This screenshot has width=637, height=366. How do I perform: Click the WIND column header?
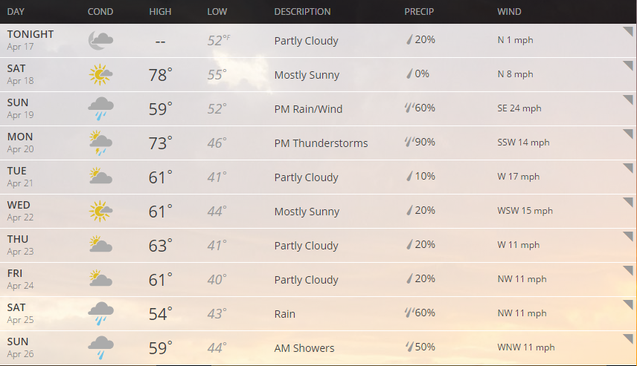point(509,12)
